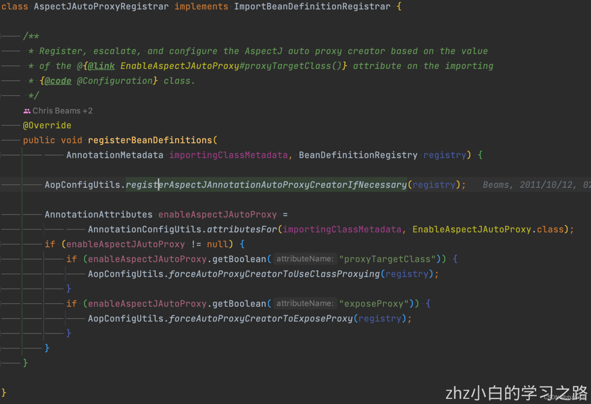Open the 'Chris Beams +2' author hint
The height and width of the screenshot is (404, 591).
pyautogui.click(x=58, y=111)
